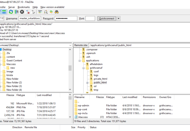This screenshot has height=131, width=190.
Task: Open the New version available! menu
Action: (52, 7)
